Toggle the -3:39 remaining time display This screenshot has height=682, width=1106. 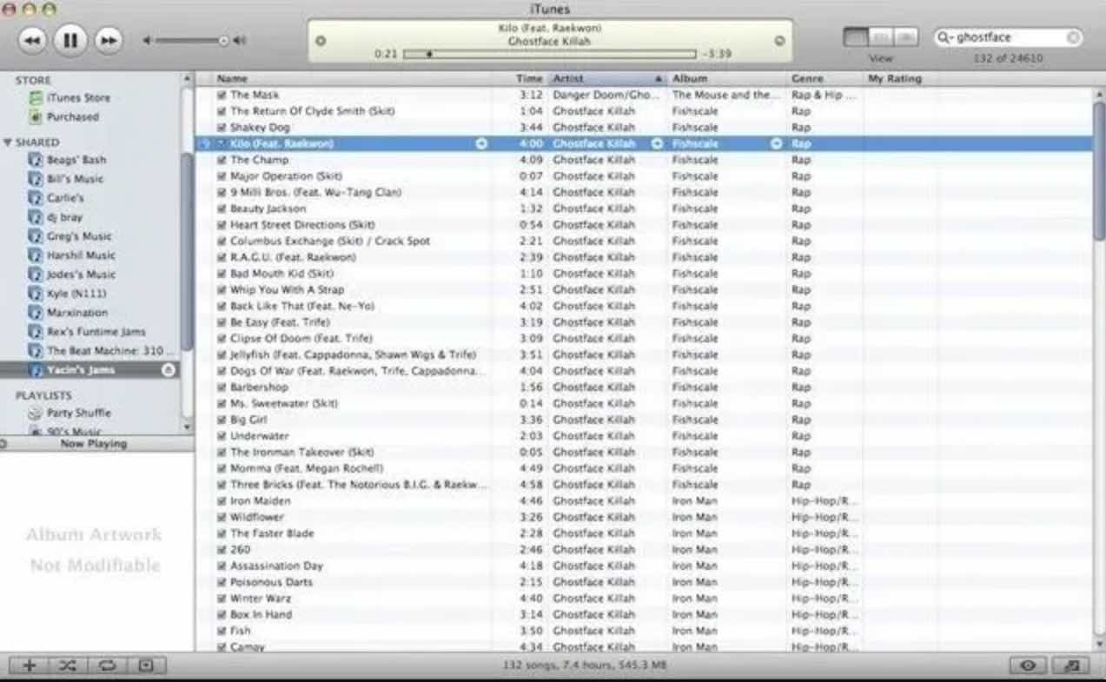tap(718, 54)
